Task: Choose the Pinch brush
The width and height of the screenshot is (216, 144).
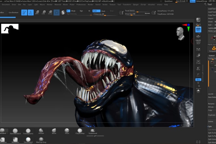Action: pos(67,131)
